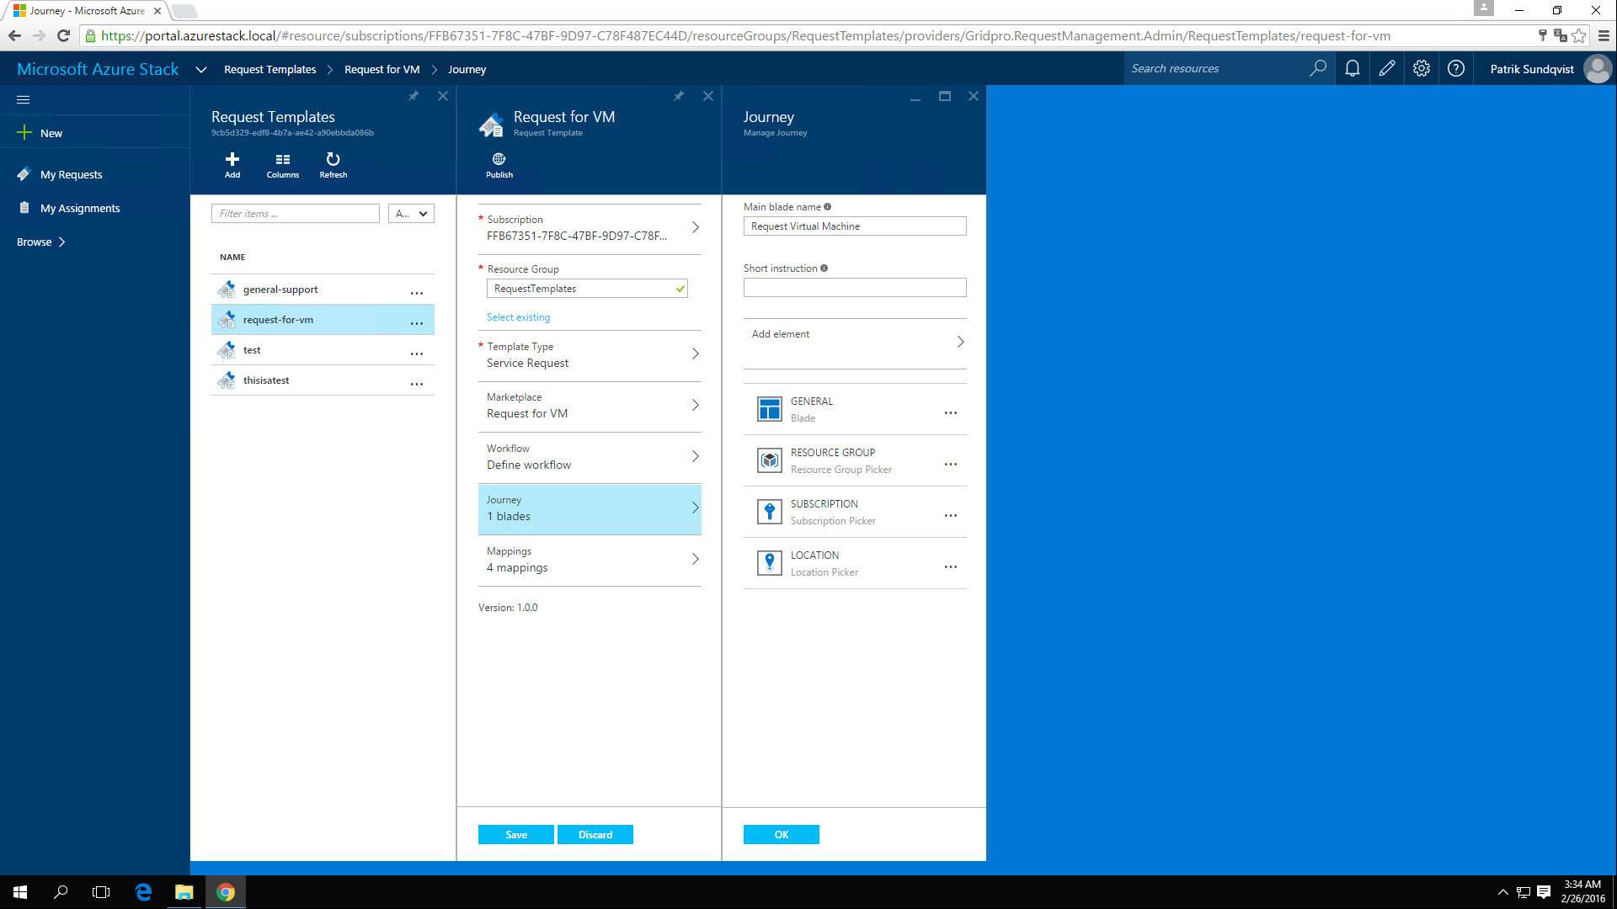Open ellipsis menu for SUBSCRIPTION element
Screen dimensions: 1617x909
point(951,516)
